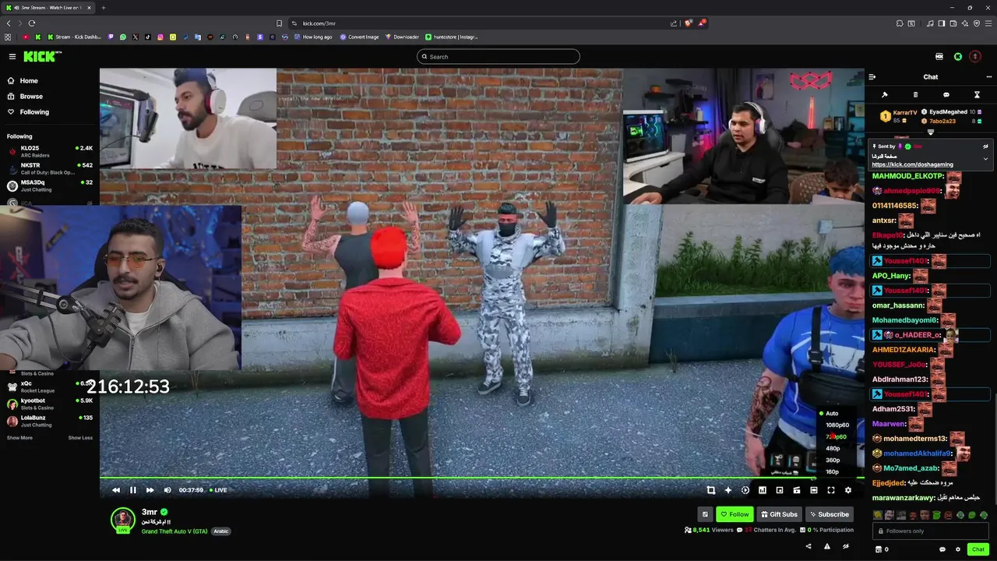Skip forward with the fast-forward button
Screen dimensions: 997x561
tap(150, 490)
